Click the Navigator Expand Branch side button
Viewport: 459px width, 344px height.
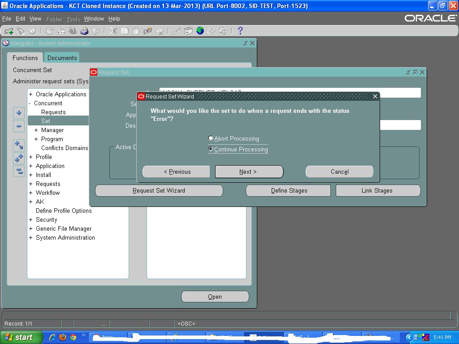click(19, 145)
